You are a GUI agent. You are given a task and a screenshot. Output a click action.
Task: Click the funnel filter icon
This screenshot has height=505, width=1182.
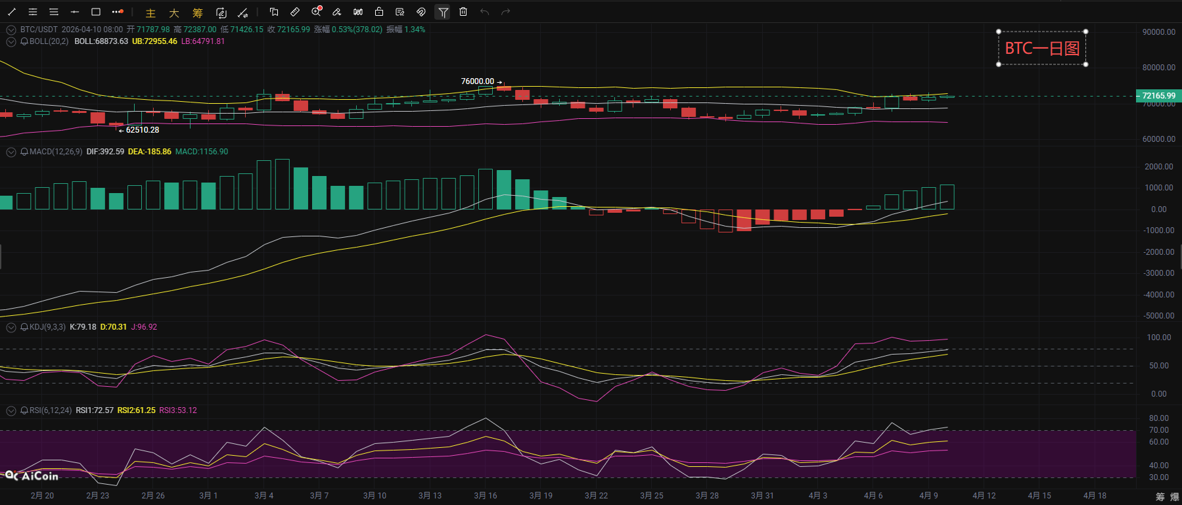pyautogui.click(x=443, y=12)
